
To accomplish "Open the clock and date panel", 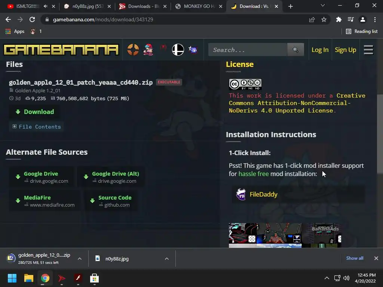I will coord(365,278).
